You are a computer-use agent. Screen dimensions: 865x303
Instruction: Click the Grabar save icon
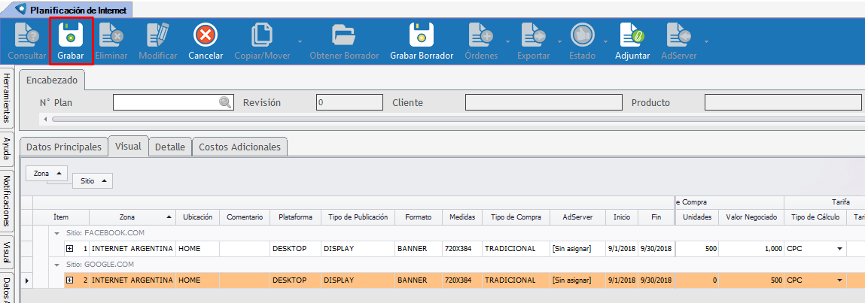70,35
